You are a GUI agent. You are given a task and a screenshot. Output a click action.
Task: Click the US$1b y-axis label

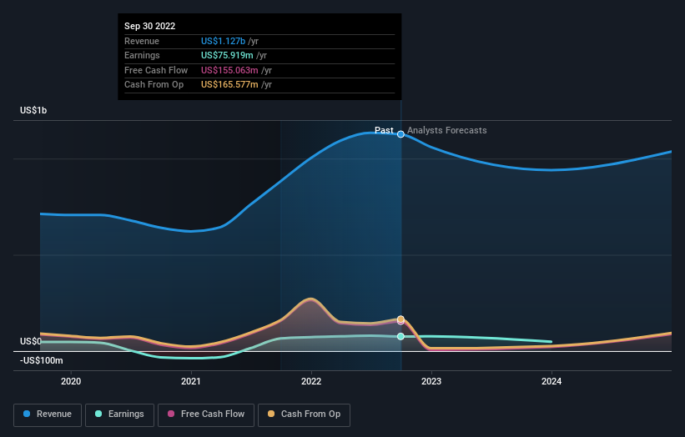coord(33,110)
